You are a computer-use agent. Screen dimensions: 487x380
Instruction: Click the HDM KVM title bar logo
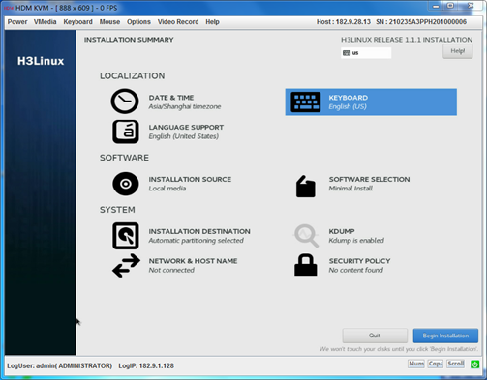tap(9, 8)
